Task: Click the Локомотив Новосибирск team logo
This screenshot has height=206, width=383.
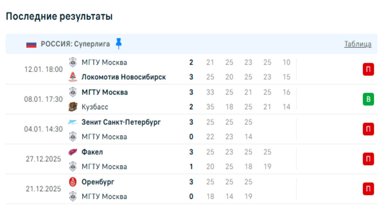Action: tap(73, 77)
